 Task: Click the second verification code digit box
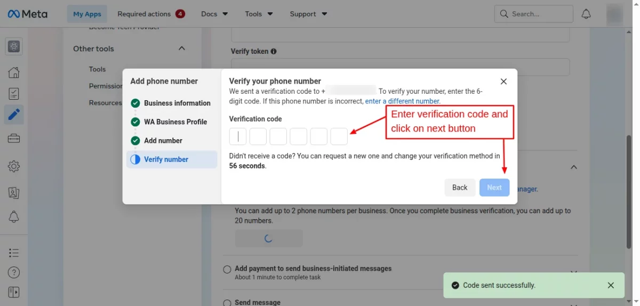(258, 136)
